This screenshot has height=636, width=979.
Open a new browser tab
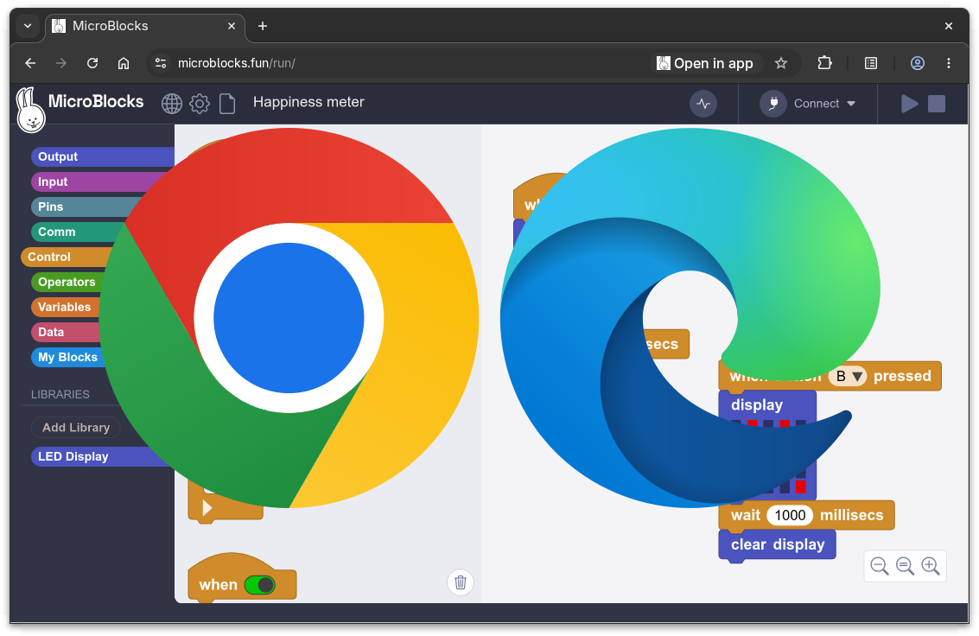(x=263, y=26)
